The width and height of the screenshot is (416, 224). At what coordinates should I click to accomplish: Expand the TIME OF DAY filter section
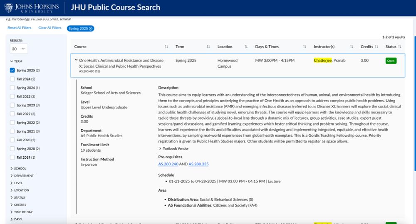point(21,212)
